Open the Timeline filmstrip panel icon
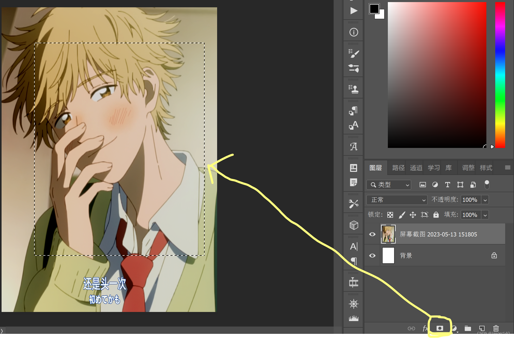Image resolution: width=514 pixels, height=338 pixels. [x=354, y=282]
